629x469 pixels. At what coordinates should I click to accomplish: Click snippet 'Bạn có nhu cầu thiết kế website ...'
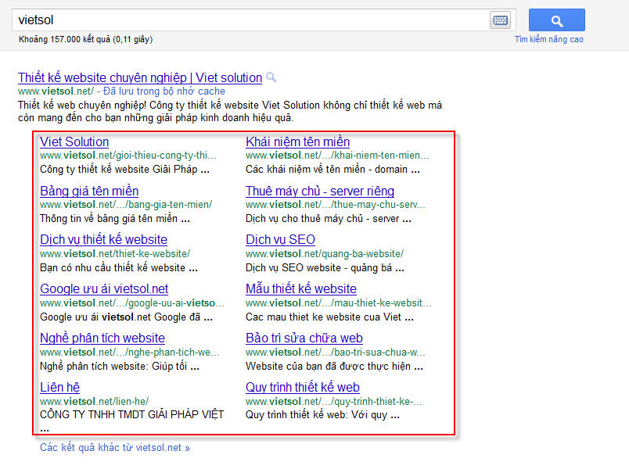coord(119,268)
